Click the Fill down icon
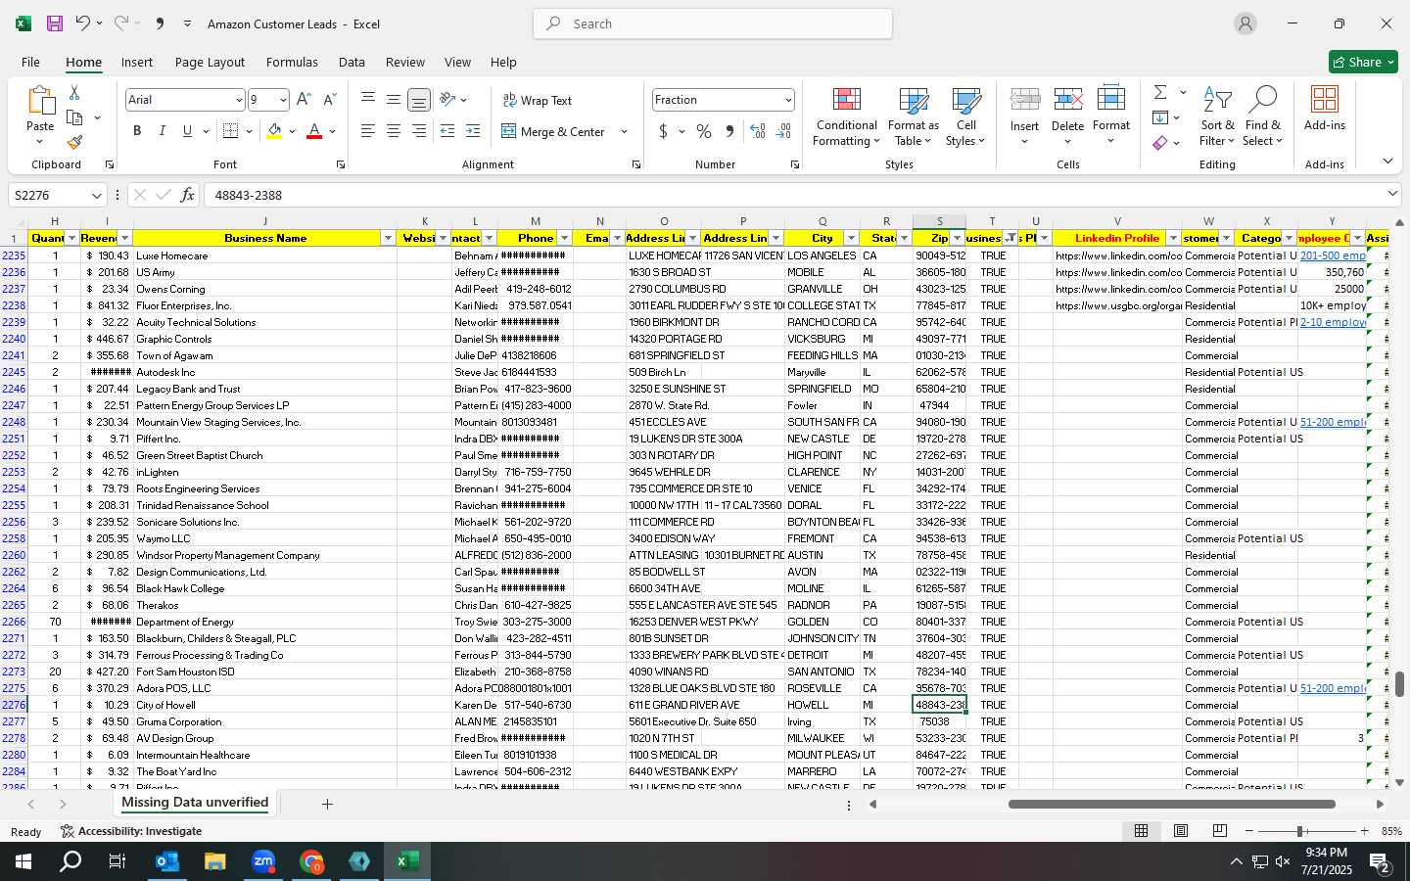1410x881 pixels. tap(1160, 117)
